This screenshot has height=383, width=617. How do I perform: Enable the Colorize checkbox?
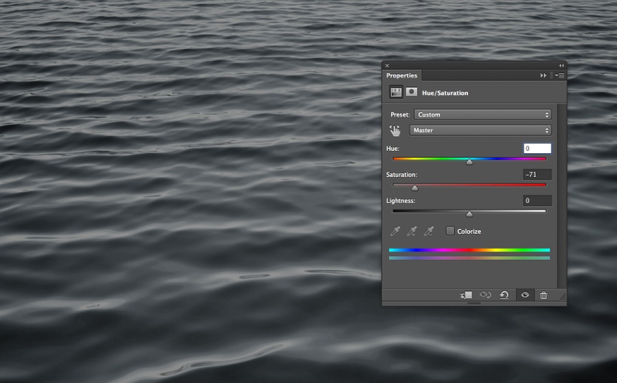pos(450,231)
